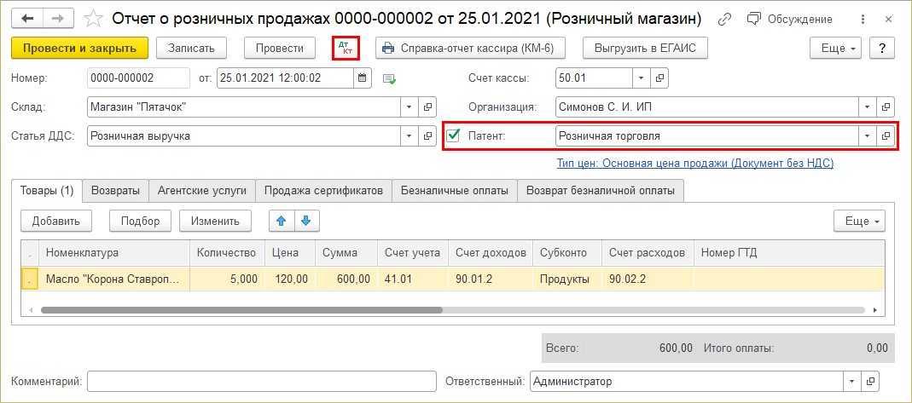Toggle the Патент checkbox
The height and width of the screenshot is (403, 912).
[453, 135]
